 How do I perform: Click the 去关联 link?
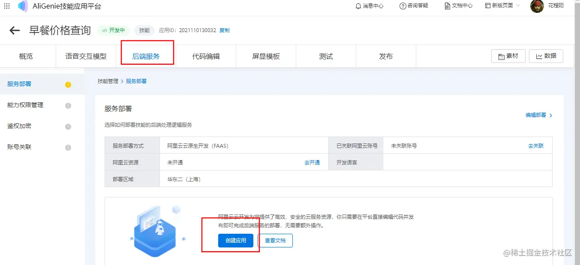click(x=536, y=146)
